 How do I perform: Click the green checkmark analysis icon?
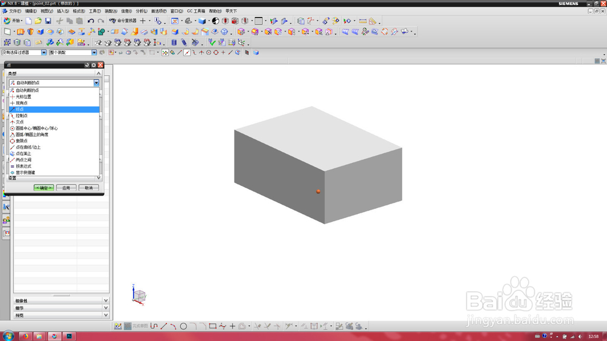[x=211, y=42]
